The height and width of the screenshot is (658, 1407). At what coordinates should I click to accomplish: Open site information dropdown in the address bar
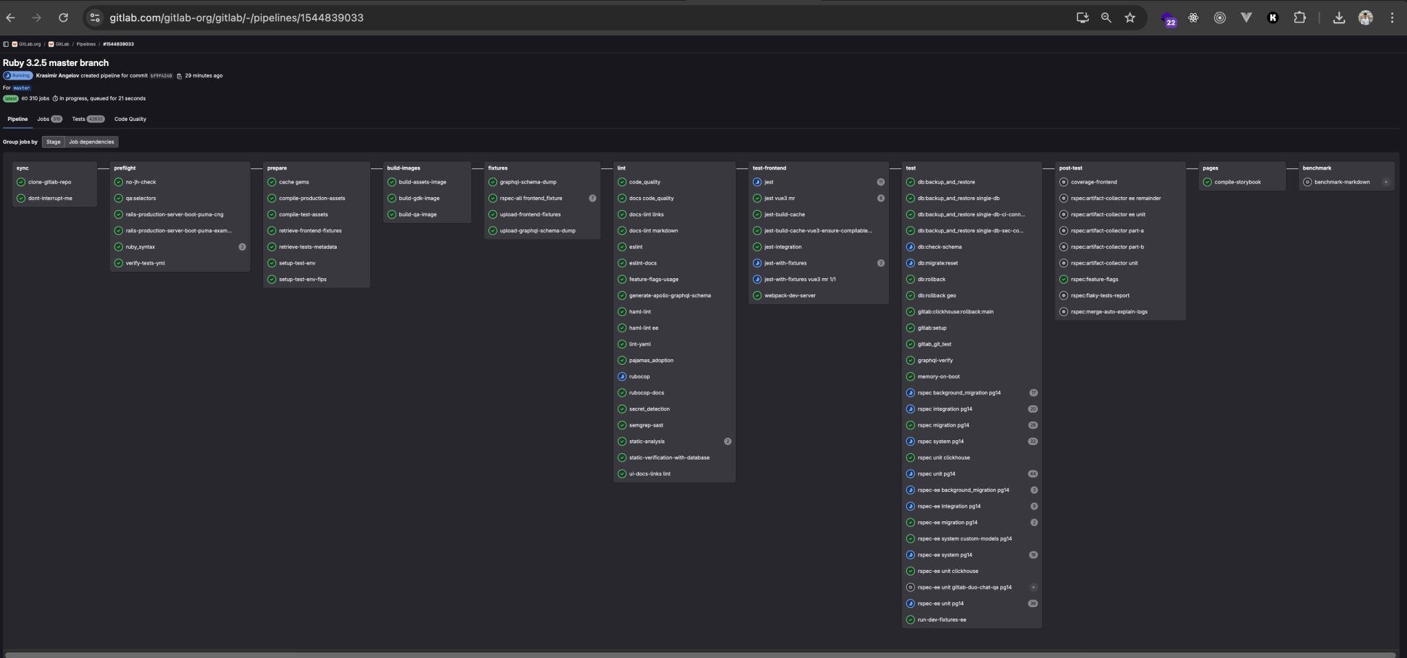[94, 18]
